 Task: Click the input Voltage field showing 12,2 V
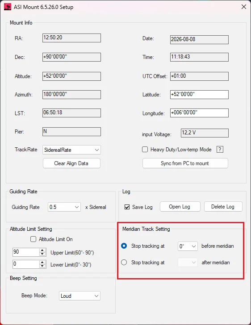pos(205,133)
